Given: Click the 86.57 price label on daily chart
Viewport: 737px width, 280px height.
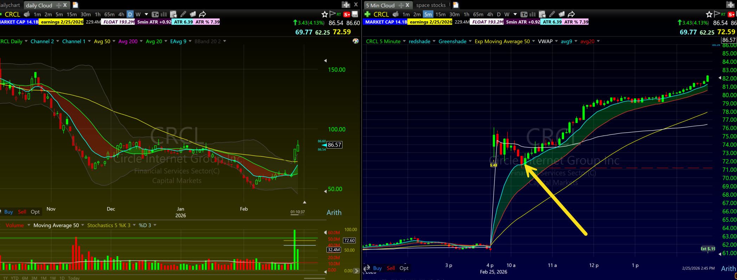Looking at the screenshot, I should pyautogui.click(x=334, y=145).
